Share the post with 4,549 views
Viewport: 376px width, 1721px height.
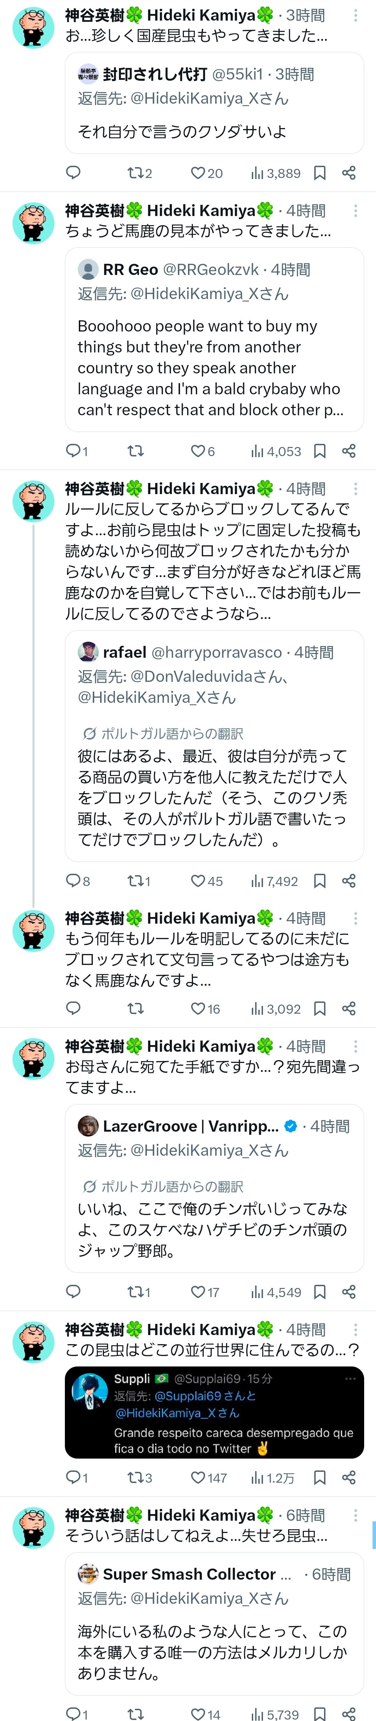348,1291
